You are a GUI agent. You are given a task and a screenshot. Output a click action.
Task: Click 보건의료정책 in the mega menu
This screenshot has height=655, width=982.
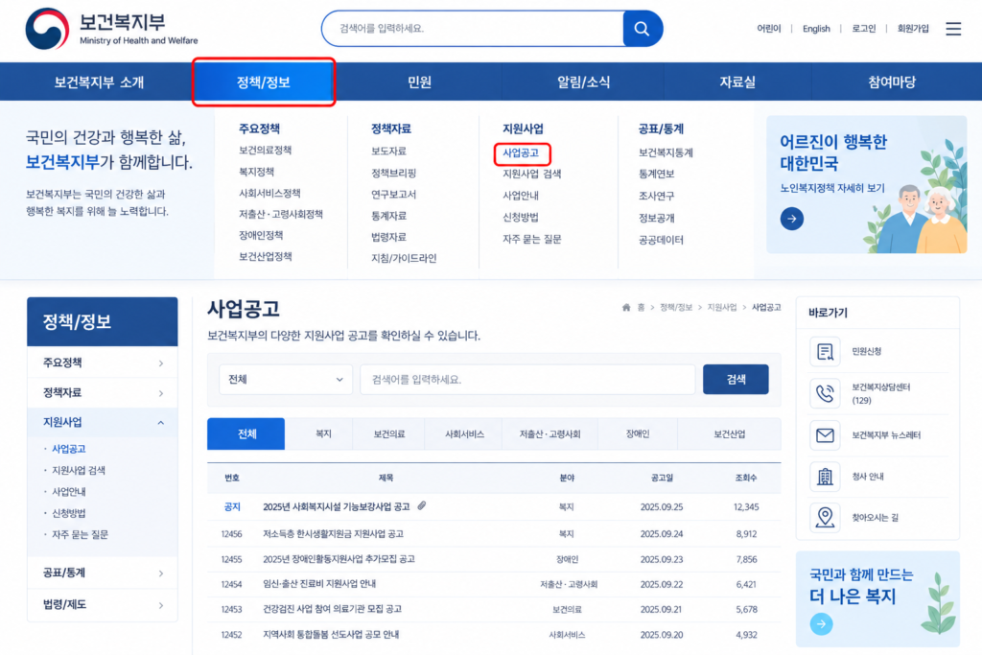[x=265, y=151]
